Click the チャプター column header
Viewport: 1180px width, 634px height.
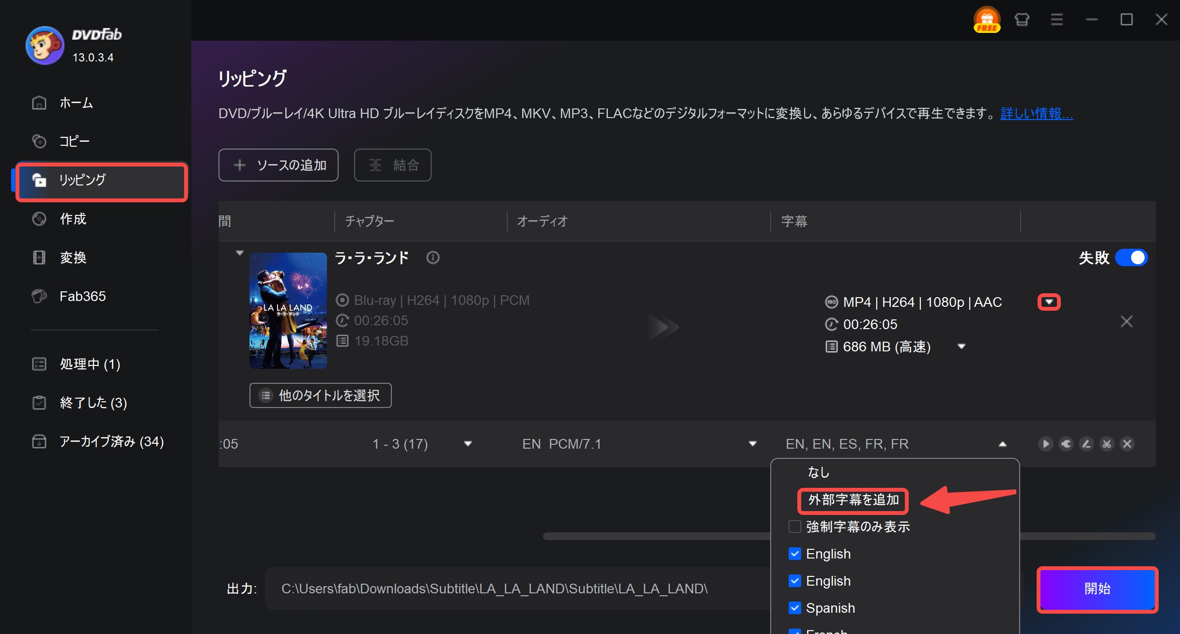point(370,221)
